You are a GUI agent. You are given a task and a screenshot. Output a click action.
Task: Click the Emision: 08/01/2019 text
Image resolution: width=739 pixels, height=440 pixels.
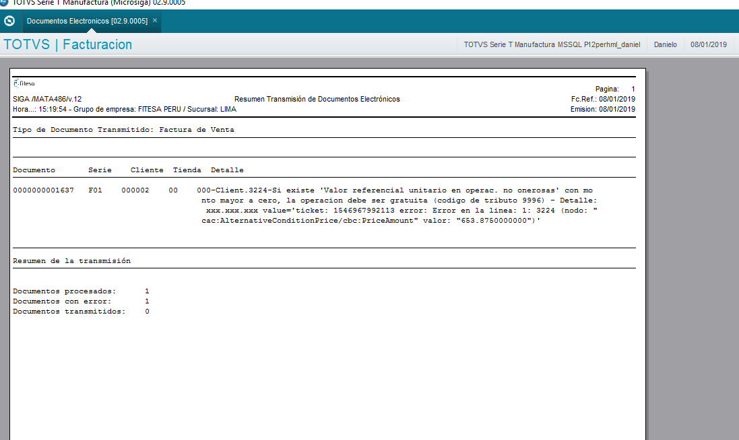[602, 109]
